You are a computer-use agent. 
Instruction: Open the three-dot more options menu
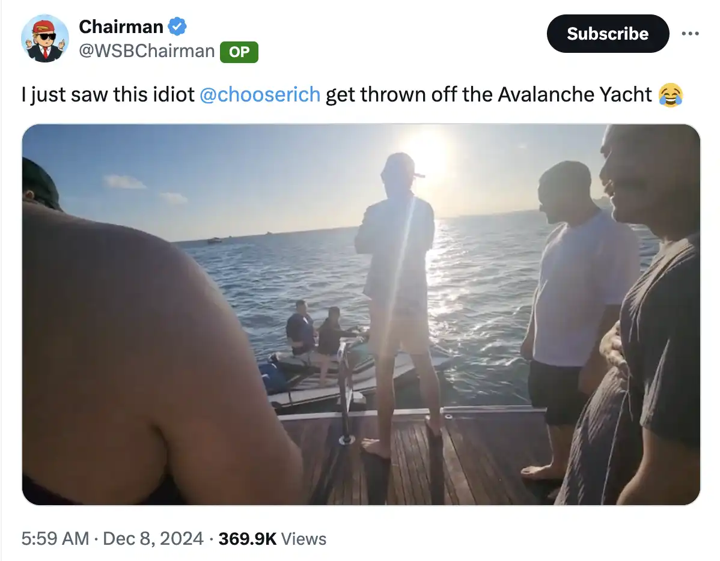(x=690, y=34)
